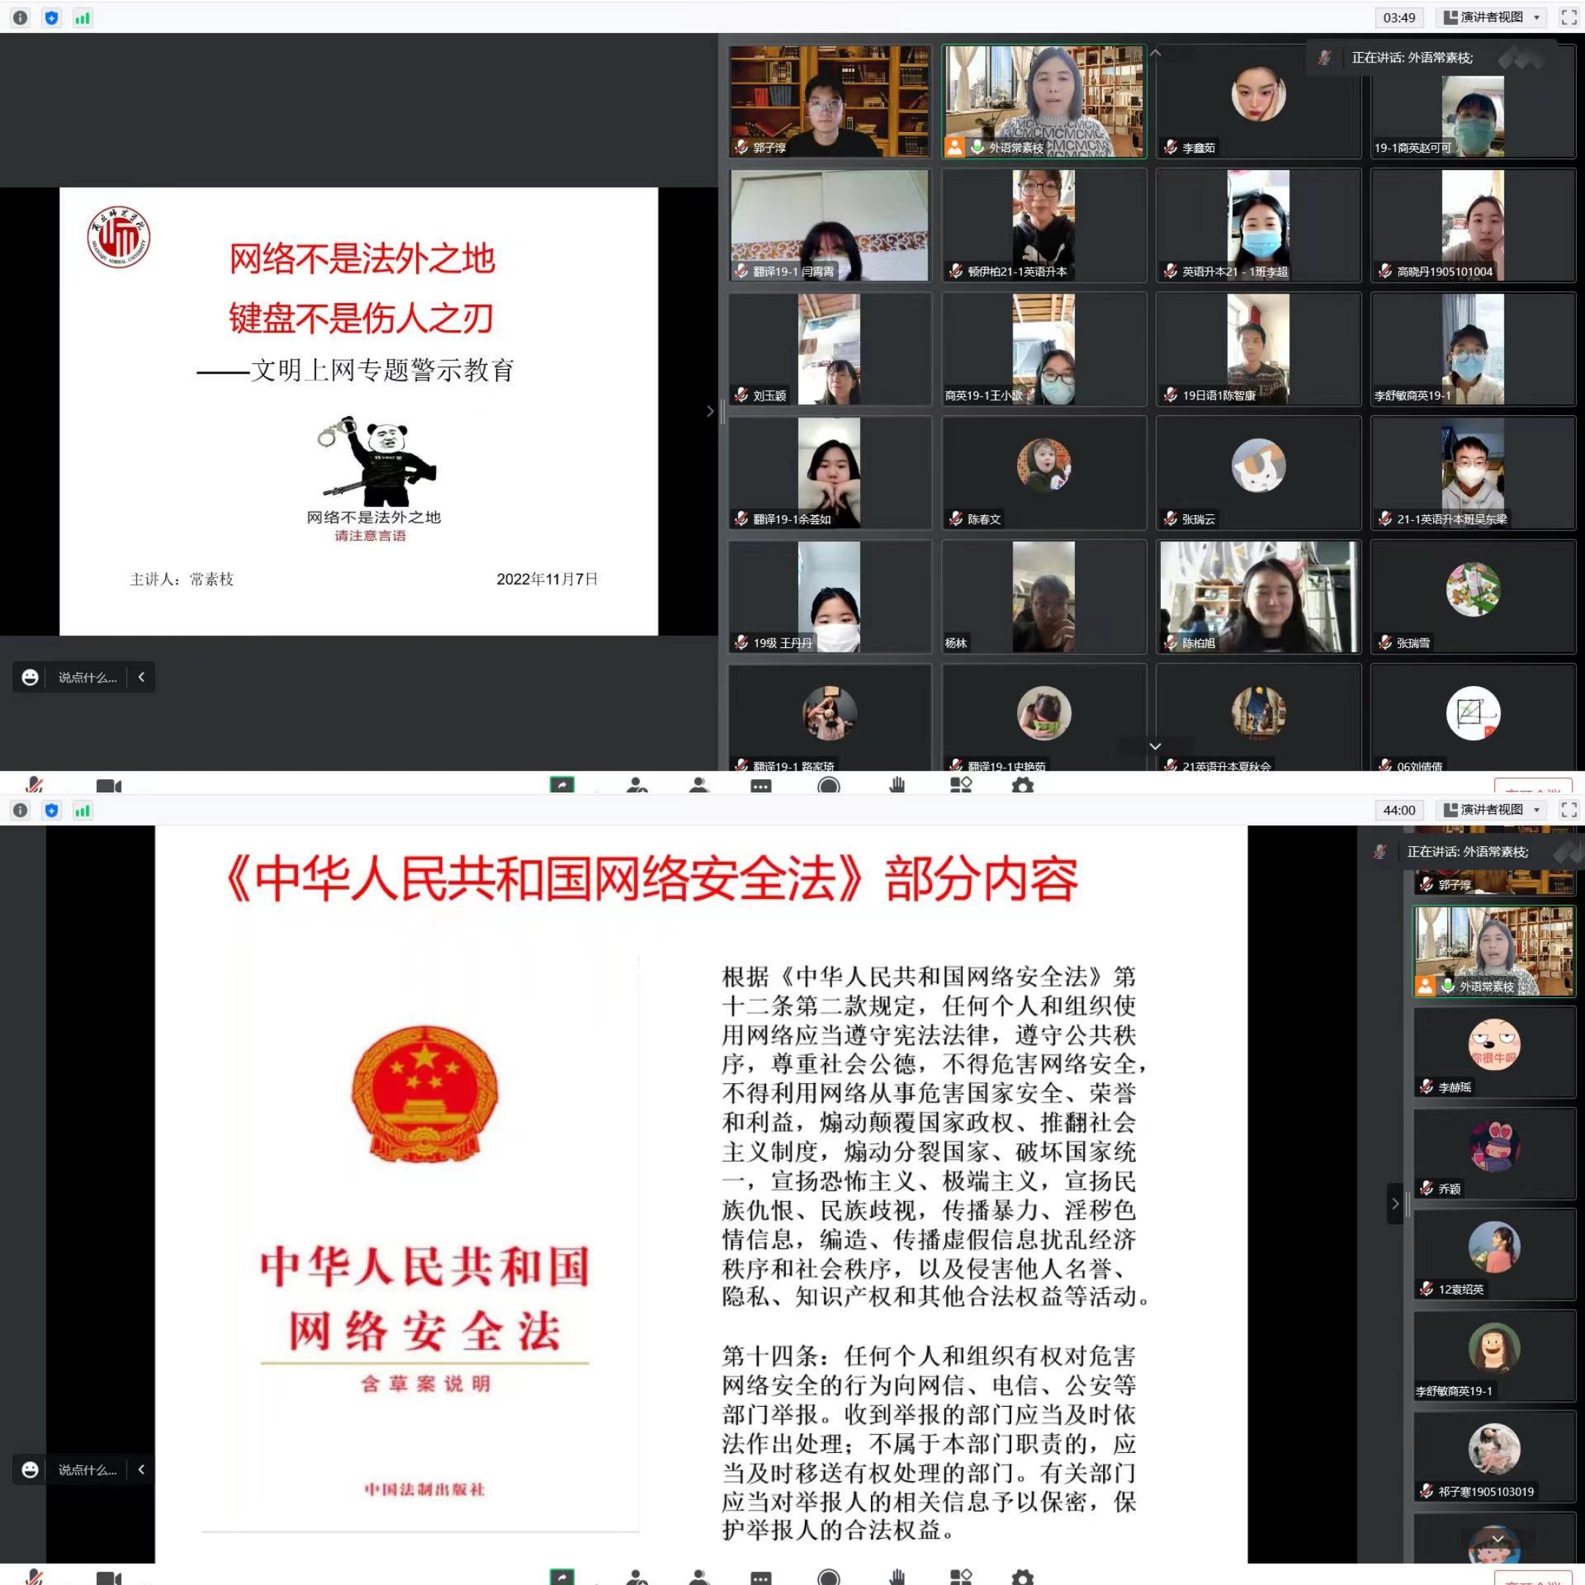Select 陈柏旭's video tile in the gallery

point(1258,597)
